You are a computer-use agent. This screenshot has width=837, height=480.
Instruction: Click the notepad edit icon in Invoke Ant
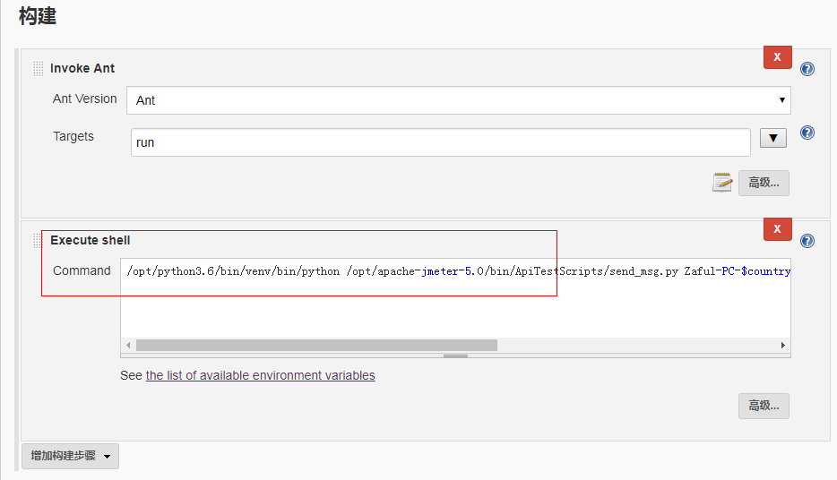click(722, 183)
